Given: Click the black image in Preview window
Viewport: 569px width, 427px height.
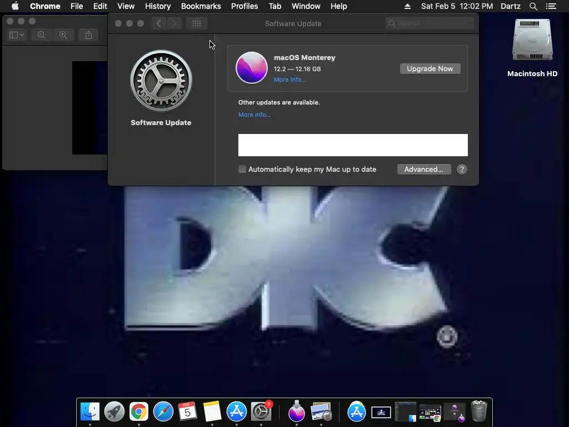Looking at the screenshot, I should [89, 108].
